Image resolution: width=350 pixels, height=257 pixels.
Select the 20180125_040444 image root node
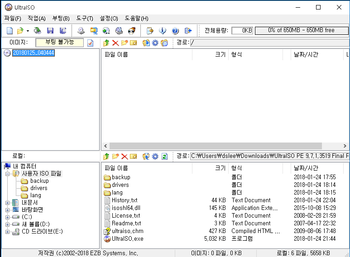point(34,53)
